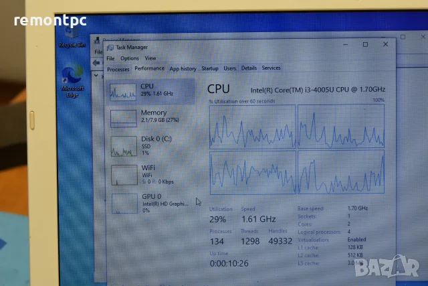Open the Options menu in Task Manager

coord(130,58)
